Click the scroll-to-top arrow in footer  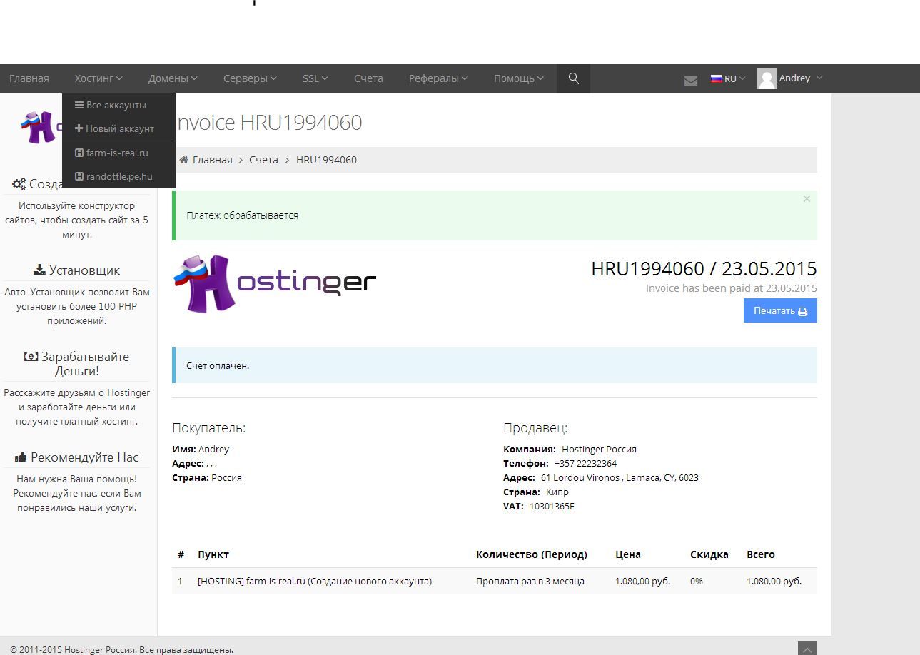pos(807,649)
